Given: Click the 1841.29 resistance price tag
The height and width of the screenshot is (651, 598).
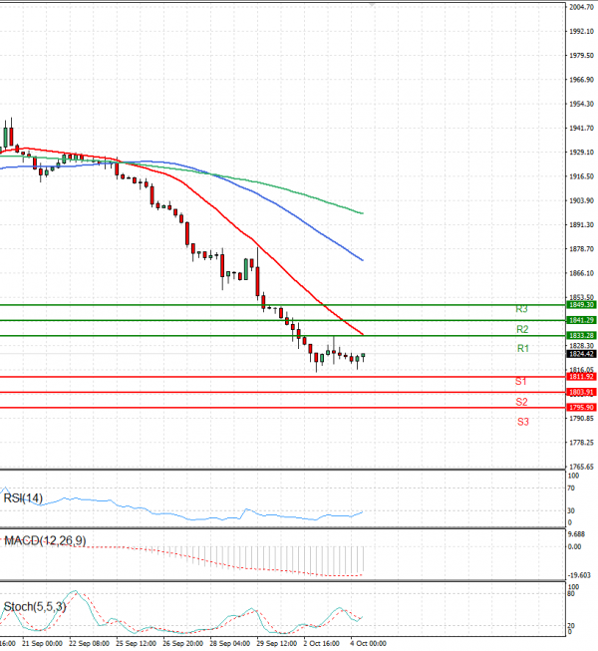Looking at the screenshot, I should (x=581, y=320).
